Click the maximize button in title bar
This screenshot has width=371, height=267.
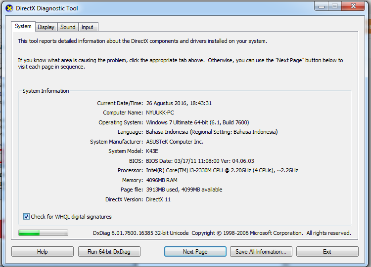(335, 6)
